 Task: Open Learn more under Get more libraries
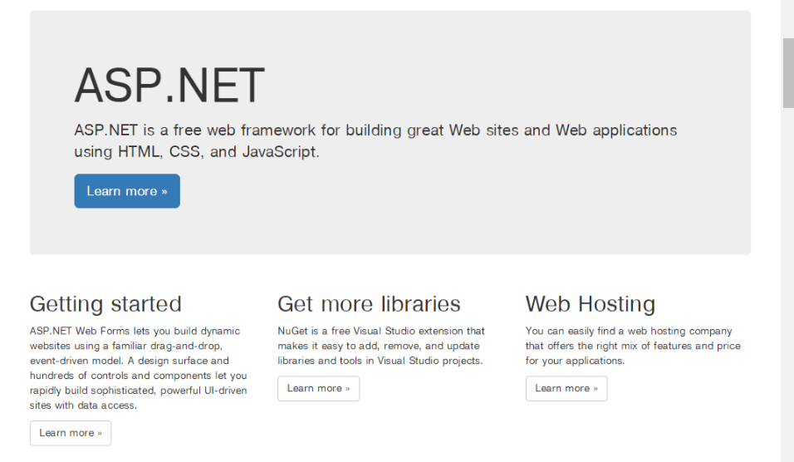[x=318, y=389]
